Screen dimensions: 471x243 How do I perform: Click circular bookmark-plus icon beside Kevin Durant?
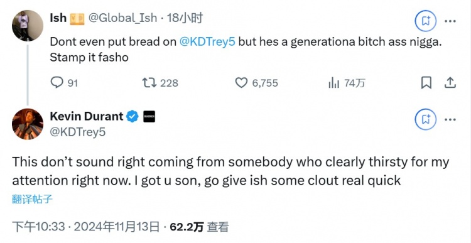[425, 119]
